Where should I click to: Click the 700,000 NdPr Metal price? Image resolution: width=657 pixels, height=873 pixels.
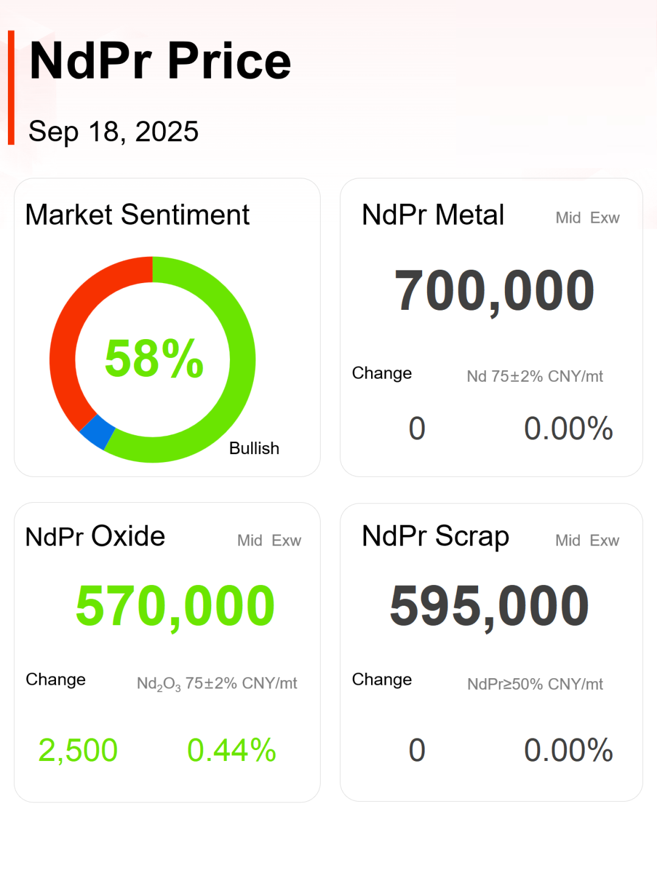(x=494, y=291)
